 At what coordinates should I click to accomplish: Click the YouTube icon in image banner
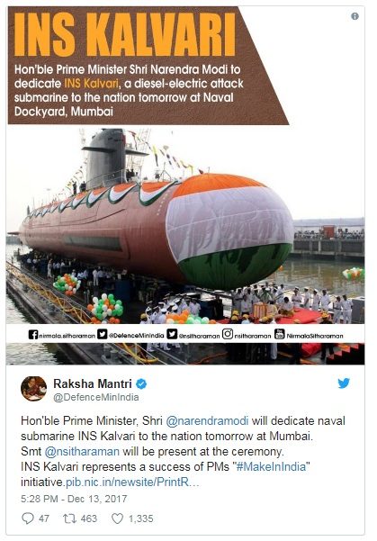point(280,334)
